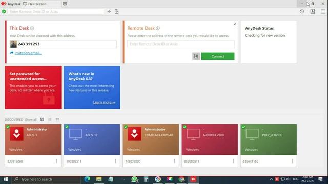Open File Explorer from taskbar
This screenshot has width=328, height=184.
click(x=99, y=179)
